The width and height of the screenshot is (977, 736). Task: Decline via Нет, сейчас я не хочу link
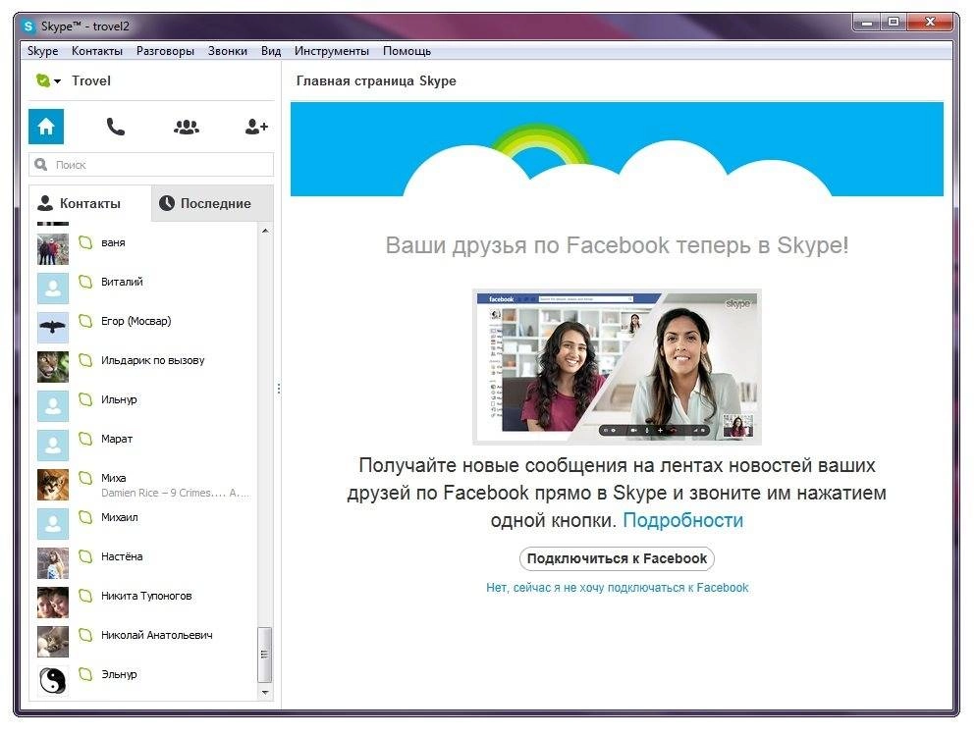(618, 587)
